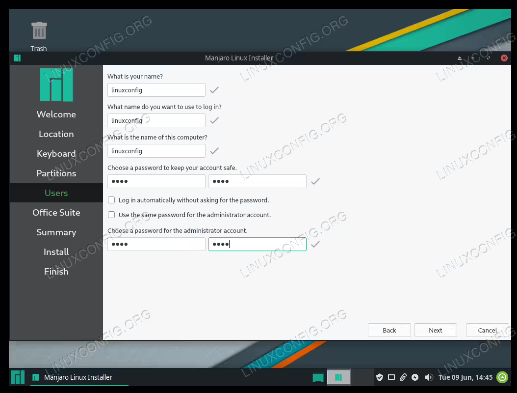The height and width of the screenshot is (393, 517).
Task: Select the Location step in the sidebar
Action: pos(56,134)
